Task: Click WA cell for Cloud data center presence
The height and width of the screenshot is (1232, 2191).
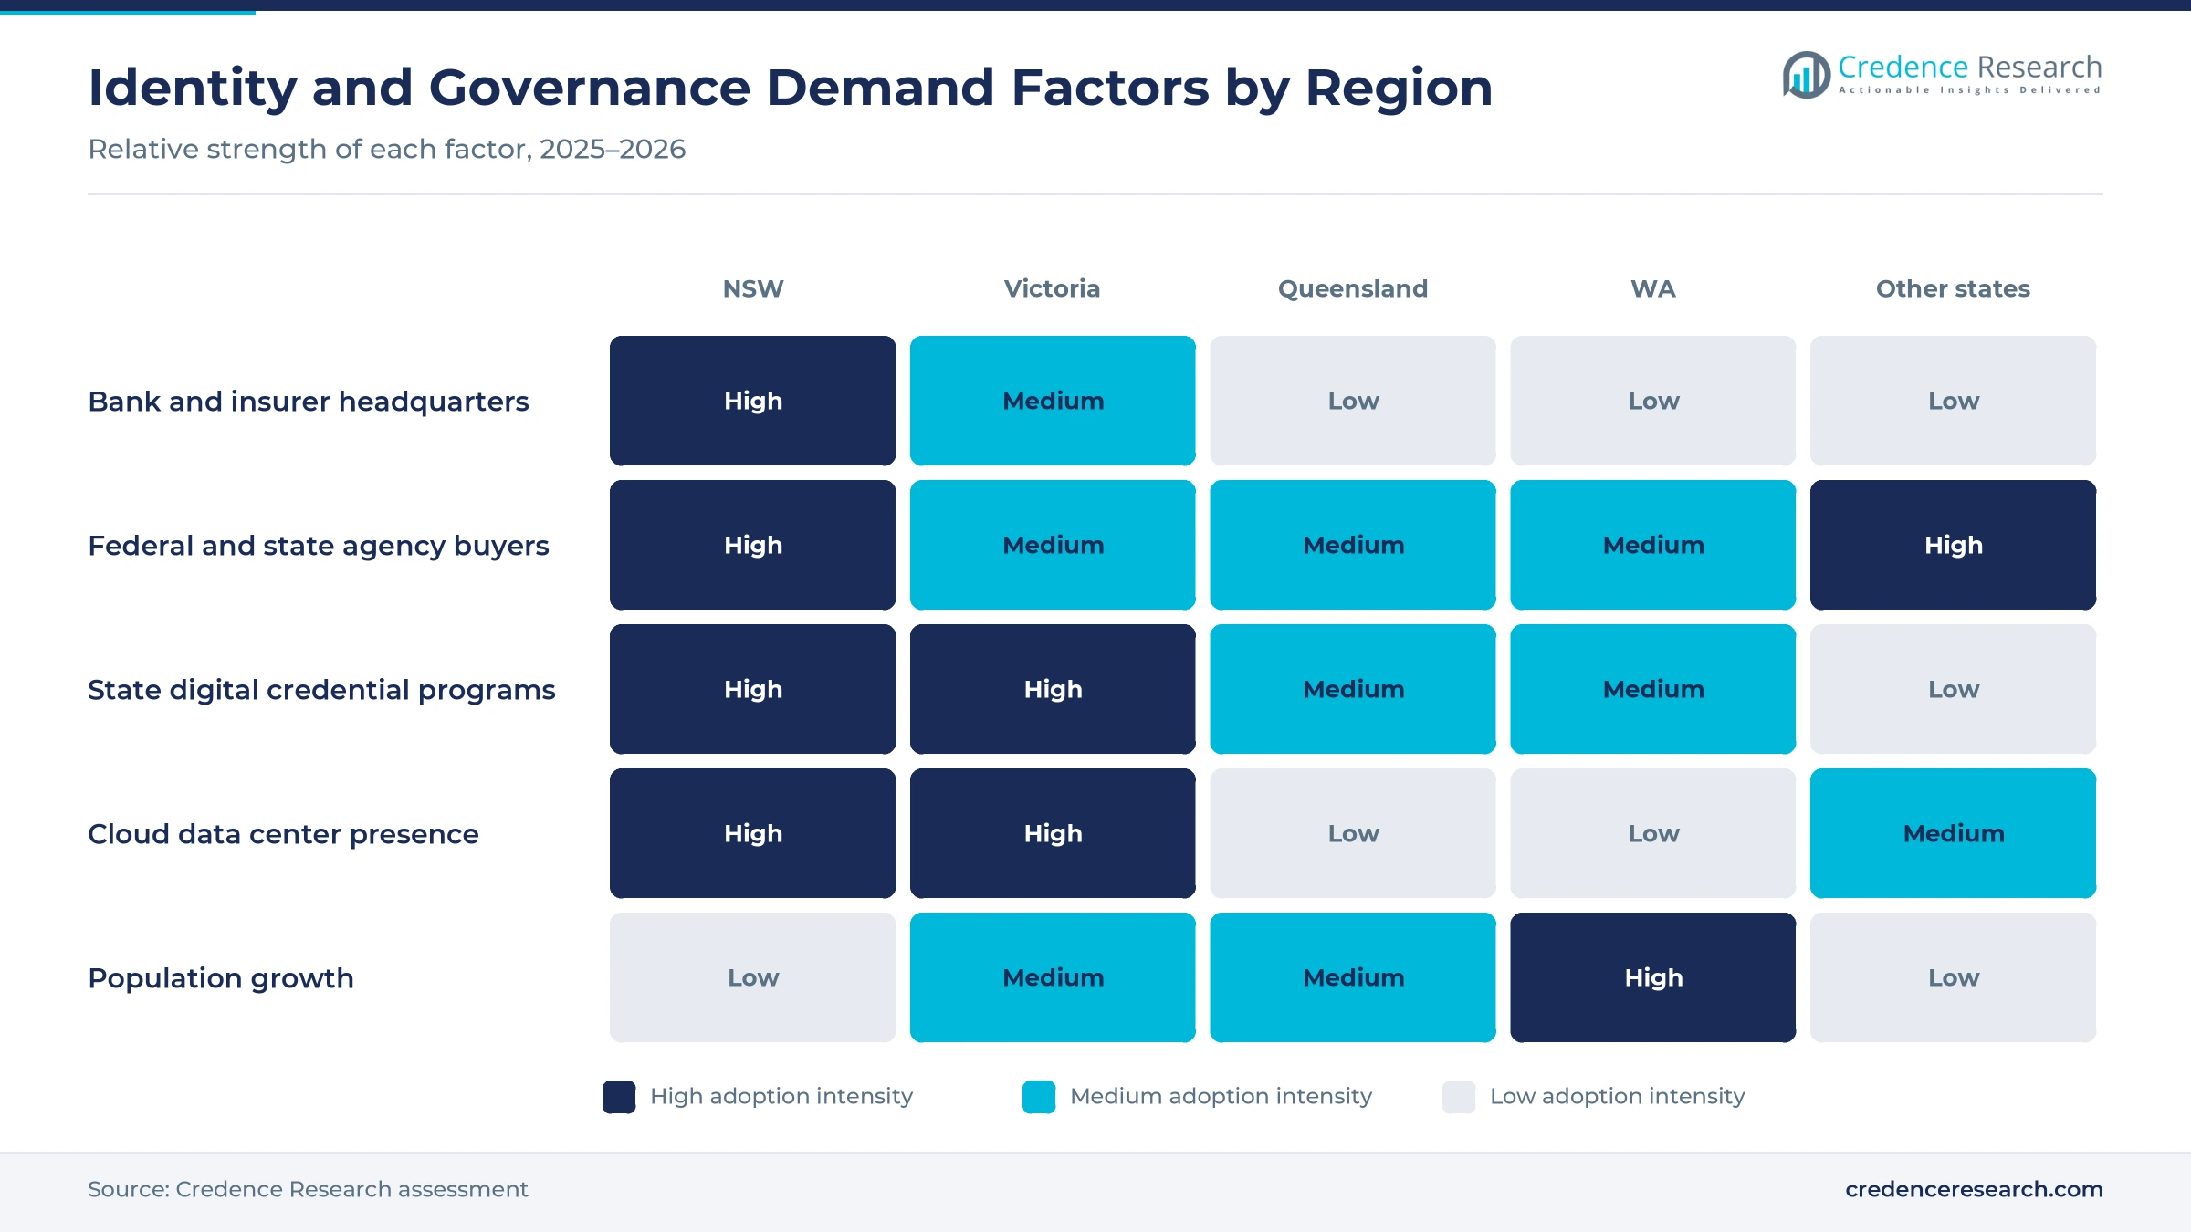Action: click(x=1653, y=833)
